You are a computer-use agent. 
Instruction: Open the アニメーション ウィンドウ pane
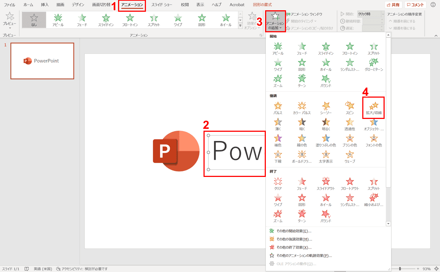click(x=304, y=14)
